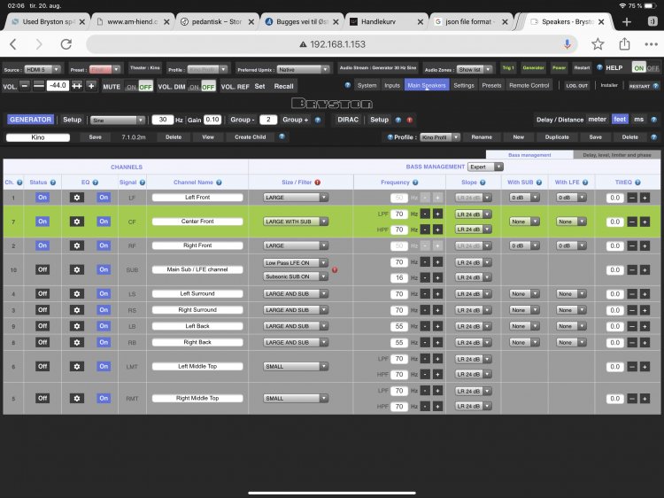664x498 pixels.
Task: Click the GENERATOR button
Action: 30,120
